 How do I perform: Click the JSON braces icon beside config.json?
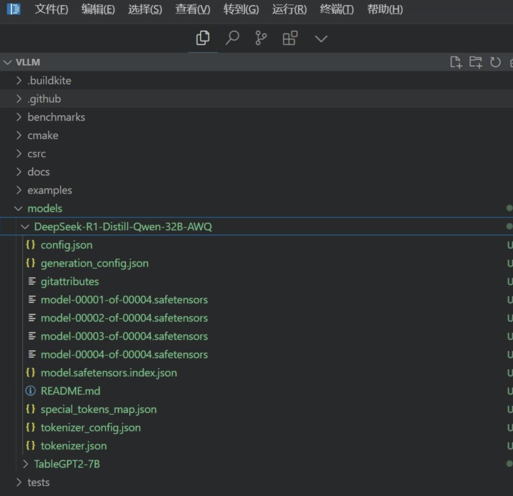30,245
